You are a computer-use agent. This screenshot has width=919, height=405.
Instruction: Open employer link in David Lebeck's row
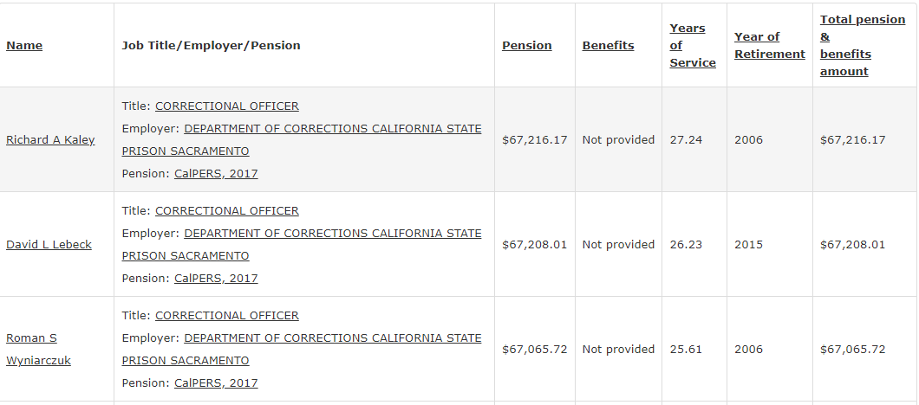tap(302, 245)
